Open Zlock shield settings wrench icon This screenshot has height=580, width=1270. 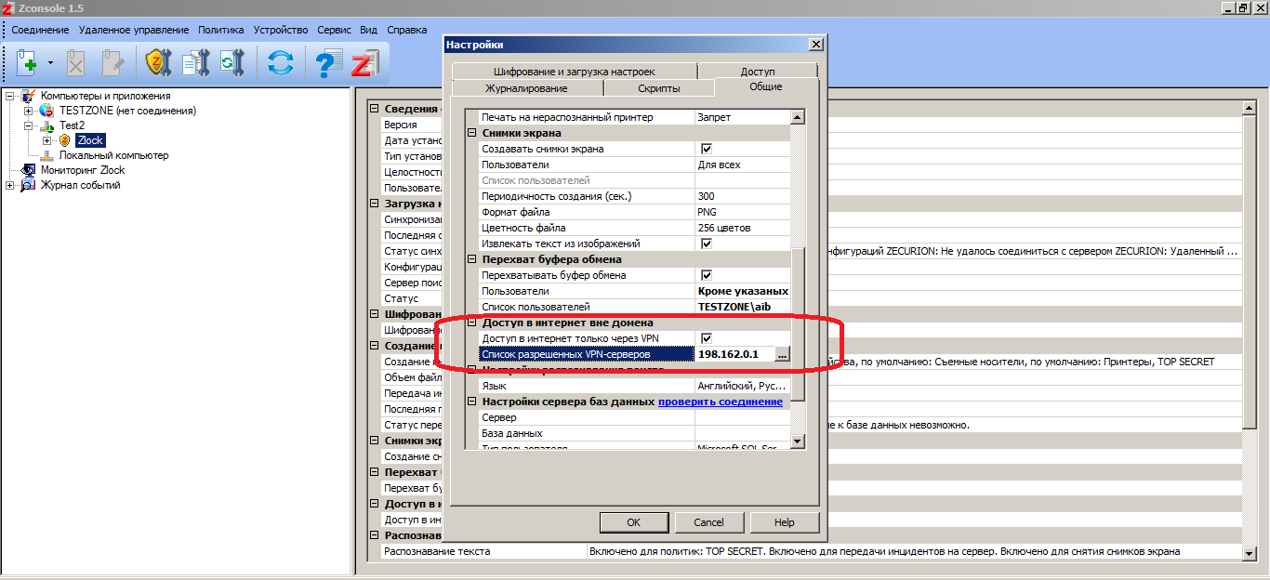[159, 63]
